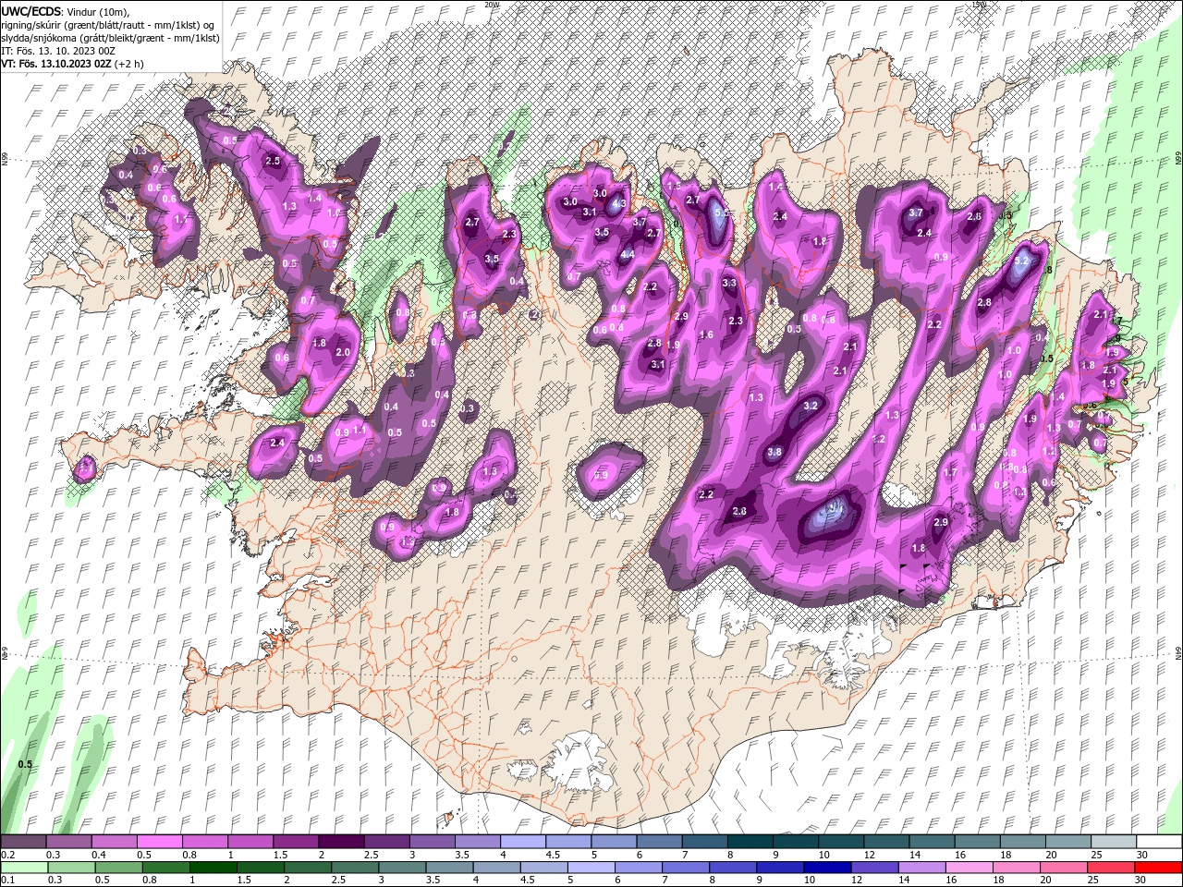
Task: Click the darkest purple 2 mm snow legend swatch
Action: (x=341, y=842)
